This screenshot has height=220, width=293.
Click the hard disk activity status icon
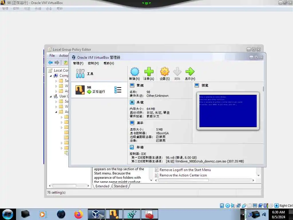coord(222,206)
